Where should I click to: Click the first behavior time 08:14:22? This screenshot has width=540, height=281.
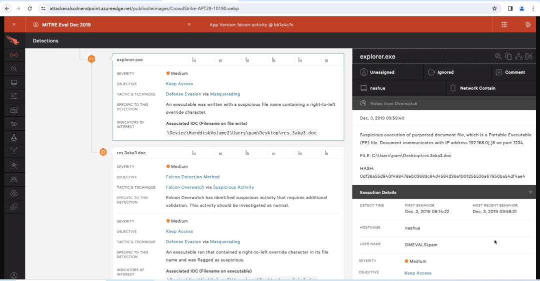click(427, 212)
